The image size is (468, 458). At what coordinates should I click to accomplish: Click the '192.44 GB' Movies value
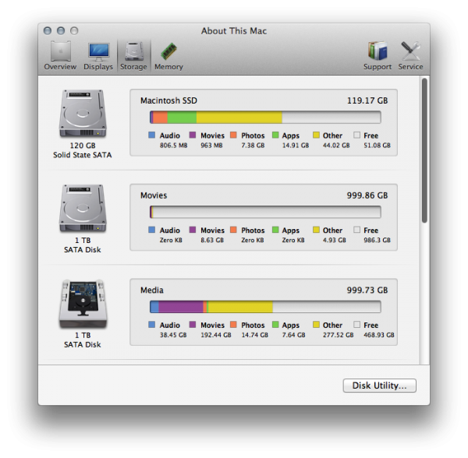click(216, 335)
